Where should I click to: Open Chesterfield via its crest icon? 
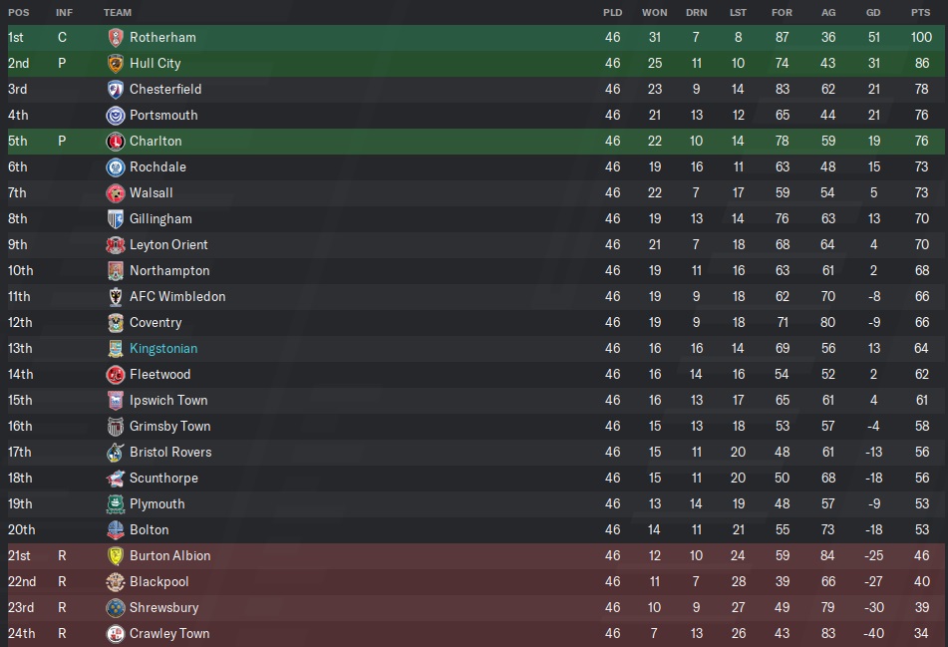[115, 89]
